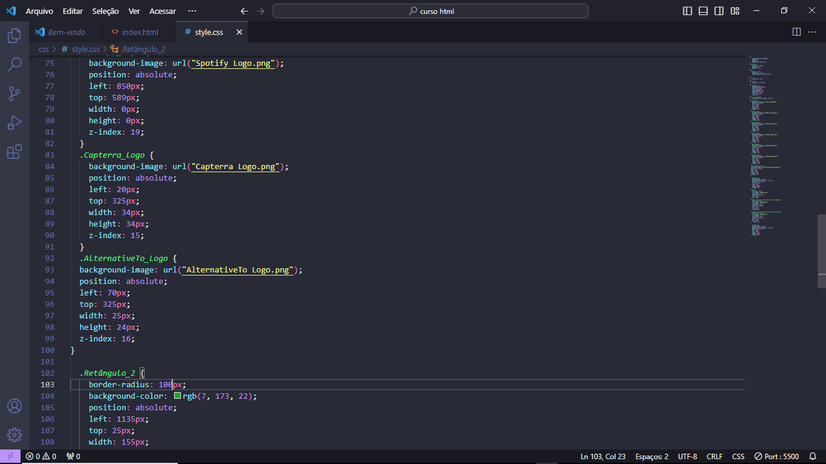Image resolution: width=826 pixels, height=464 pixels.
Task: Toggle the primary side bar layout button
Action: point(688,11)
